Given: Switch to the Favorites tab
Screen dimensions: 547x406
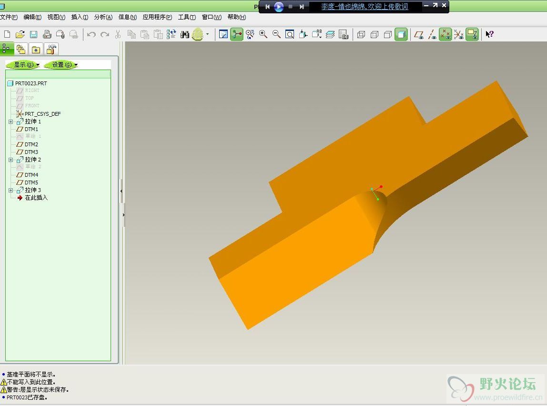Looking at the screenshot, I should pyautogui.click(x=36, y=50).
